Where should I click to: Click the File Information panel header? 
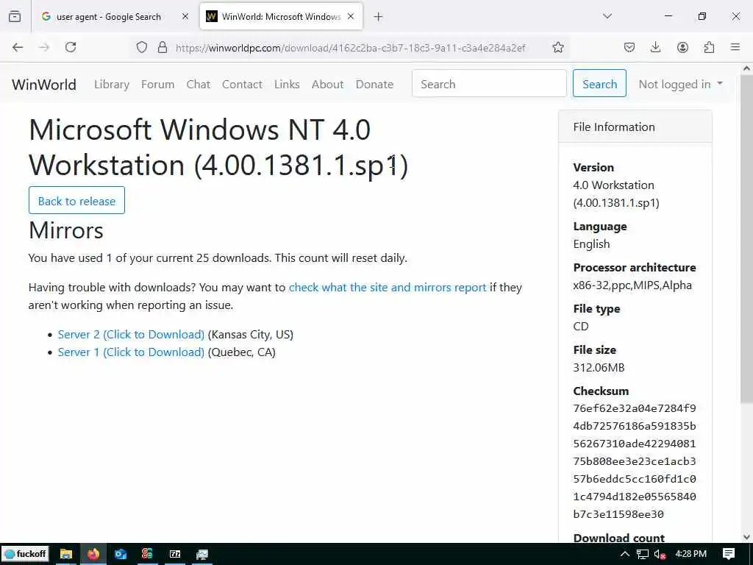[x=635, y=127]
